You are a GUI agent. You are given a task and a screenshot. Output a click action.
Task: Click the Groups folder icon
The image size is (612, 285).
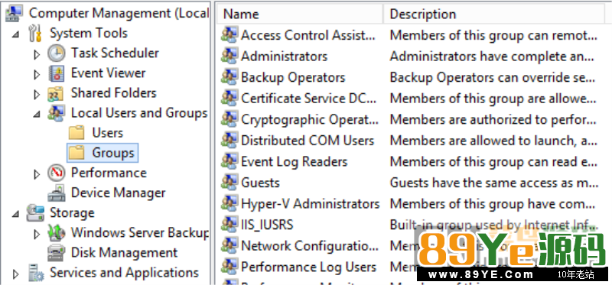[76, 153]
